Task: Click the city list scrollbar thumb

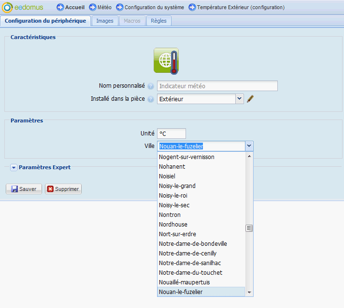Action: [249, 228]
